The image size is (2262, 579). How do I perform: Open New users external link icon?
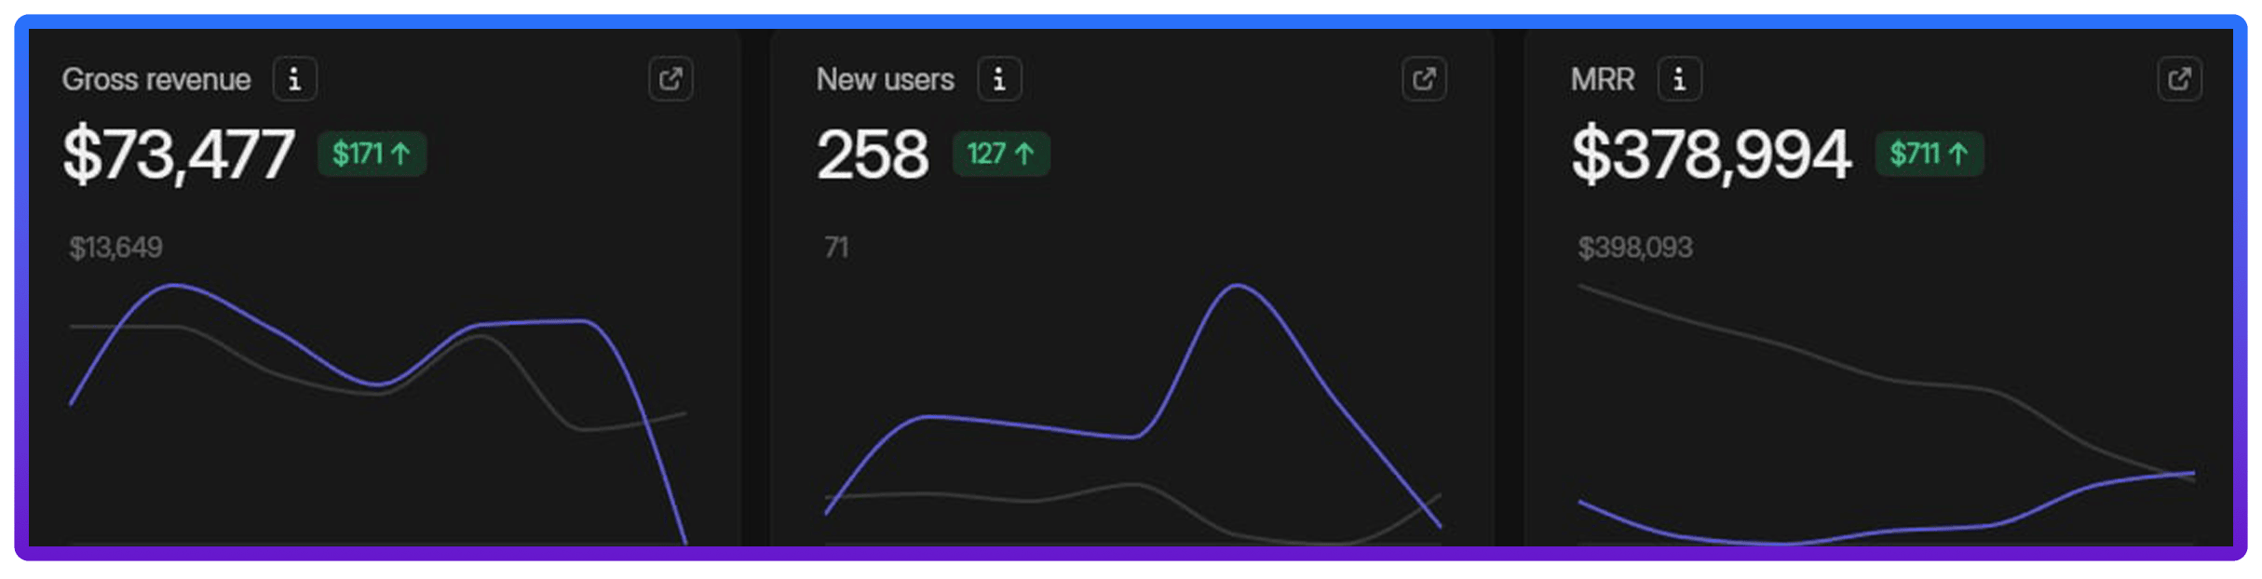point(1424,79)
